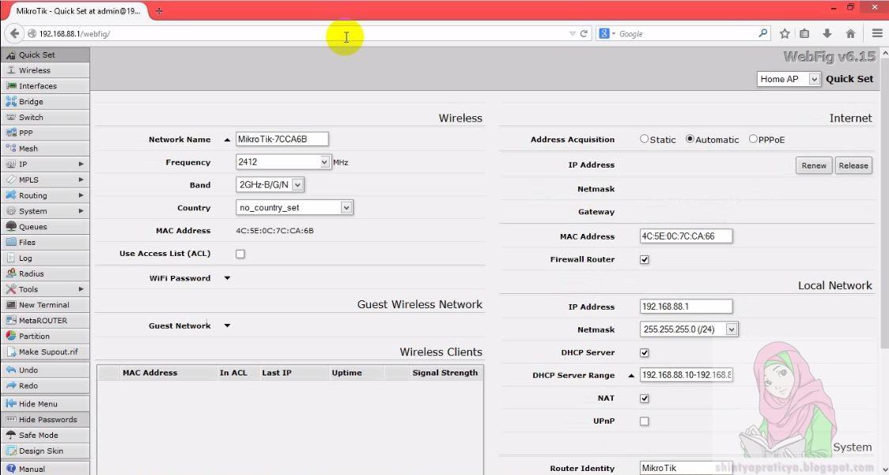
Task: Tick the Use Access List (ACL) checkbox
Action: point(240,254)
